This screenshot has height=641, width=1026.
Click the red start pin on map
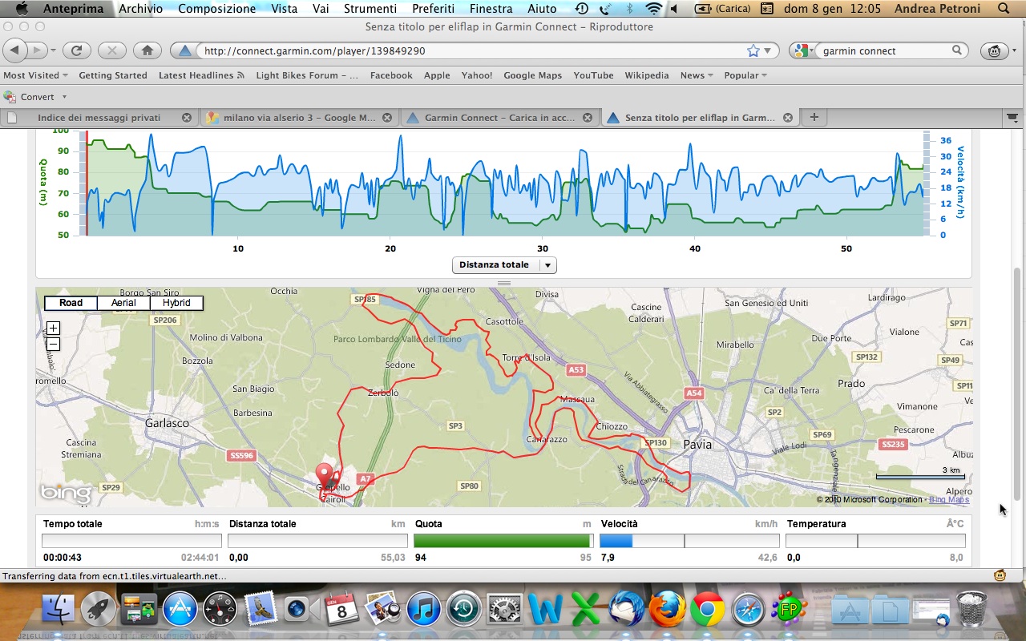click(x=324, y=474)
